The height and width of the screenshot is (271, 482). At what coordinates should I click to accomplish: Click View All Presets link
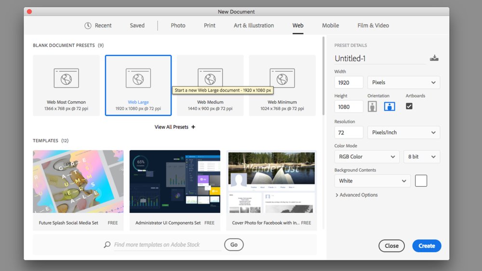pyautogui.click(x=171, y=127)
